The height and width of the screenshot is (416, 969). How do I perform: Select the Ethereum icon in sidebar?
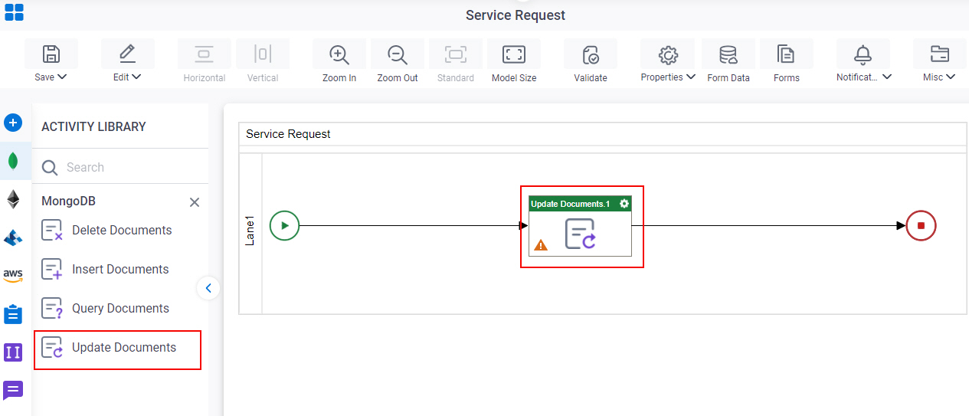click(13, 199)
